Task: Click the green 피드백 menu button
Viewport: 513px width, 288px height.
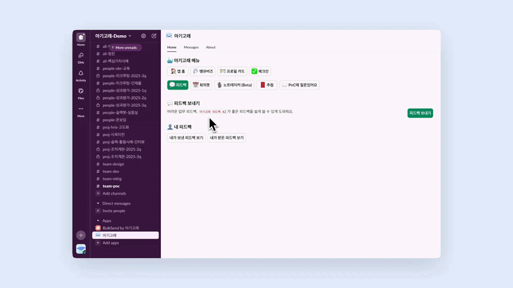Action: pos(178,85)
